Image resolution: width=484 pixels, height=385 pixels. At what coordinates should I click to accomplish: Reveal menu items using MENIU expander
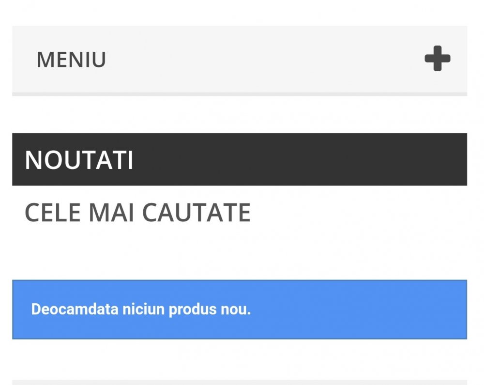pyautogui.click(x=437, y=59)
